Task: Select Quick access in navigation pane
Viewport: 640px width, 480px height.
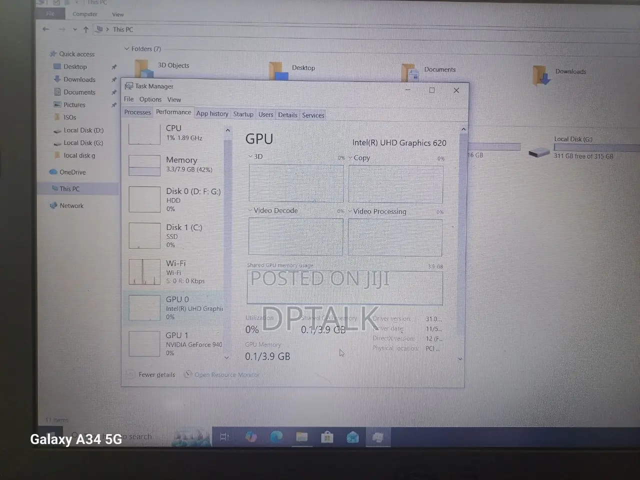Action: click(x=72, y=54)
